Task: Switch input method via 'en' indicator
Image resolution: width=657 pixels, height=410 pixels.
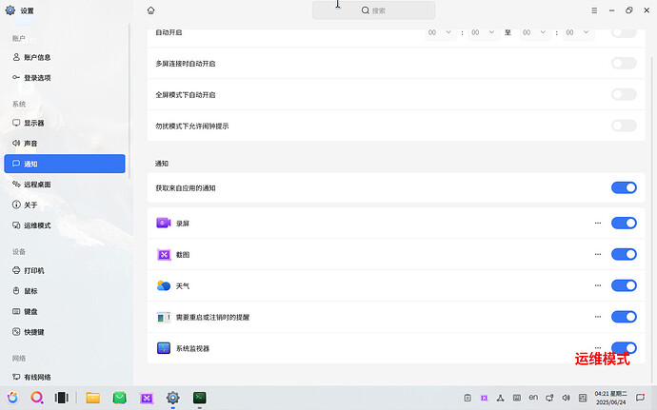Action: pyautogui.click(x=533, y=398)
